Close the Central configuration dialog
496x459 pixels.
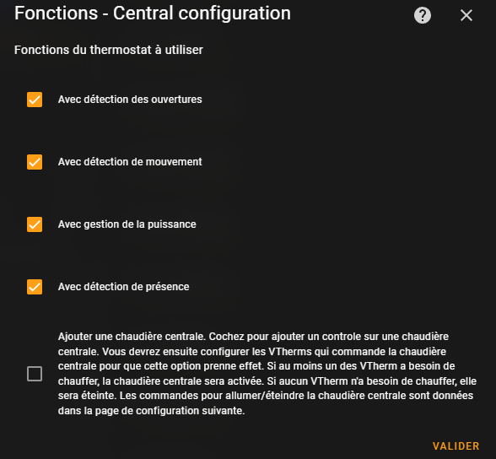pos(466,15)
